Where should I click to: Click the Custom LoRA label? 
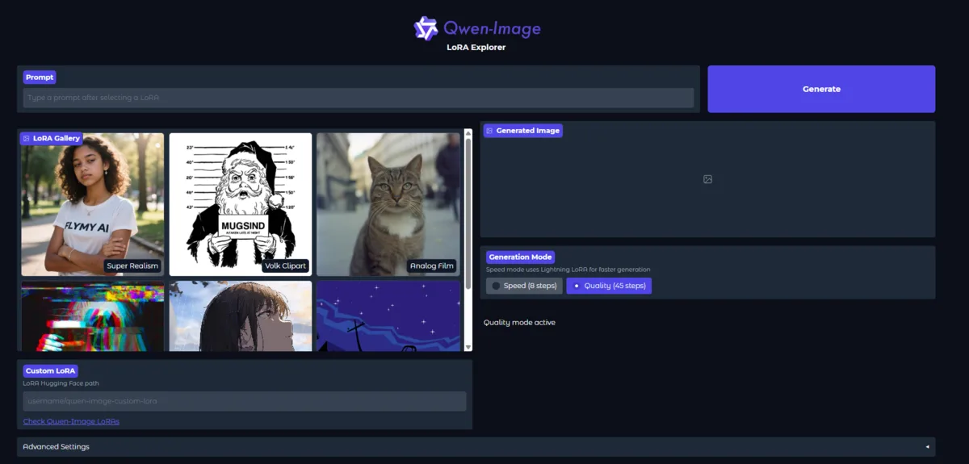click(50, 371)
